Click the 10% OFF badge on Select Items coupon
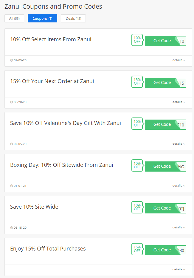This screenshot has height=278, width=194. pyautogui.click(x=137, y=40)
